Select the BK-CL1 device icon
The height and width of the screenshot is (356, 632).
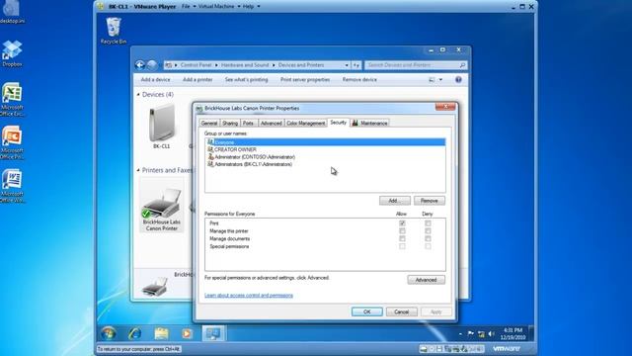162,127
